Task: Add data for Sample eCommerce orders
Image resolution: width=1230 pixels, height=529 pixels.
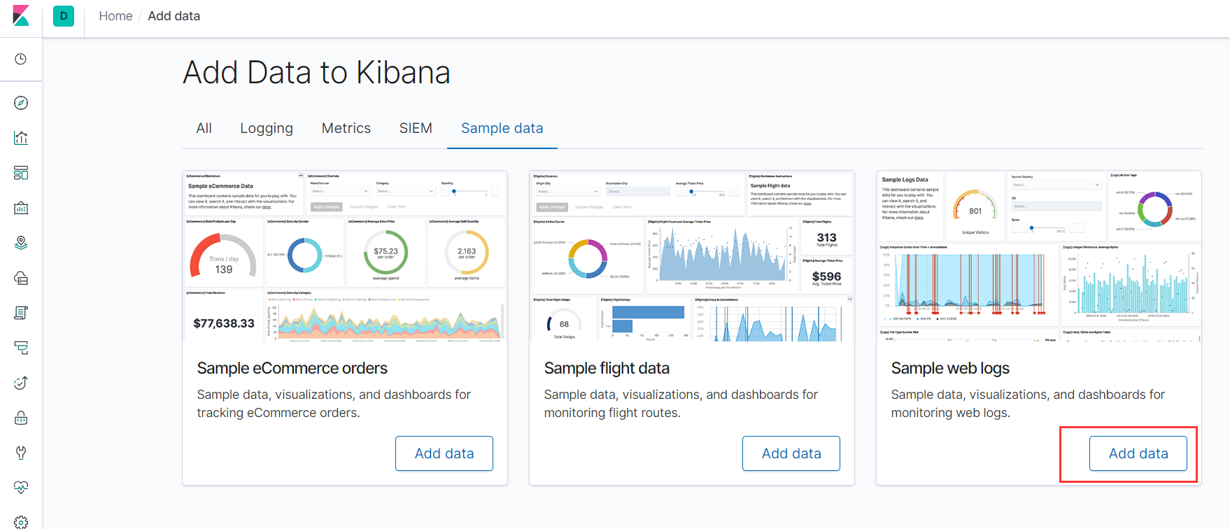Action: coord(444,453)
